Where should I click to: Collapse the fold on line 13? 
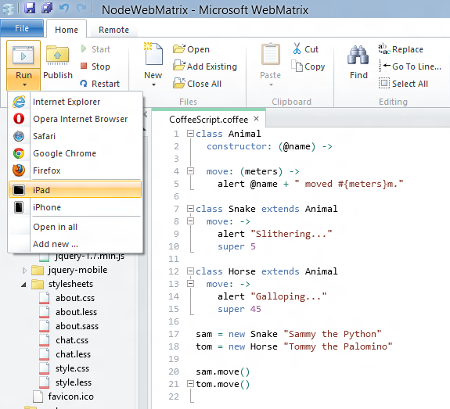190,284
